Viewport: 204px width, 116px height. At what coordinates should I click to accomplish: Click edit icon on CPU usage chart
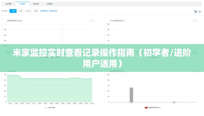coord(196,21)
